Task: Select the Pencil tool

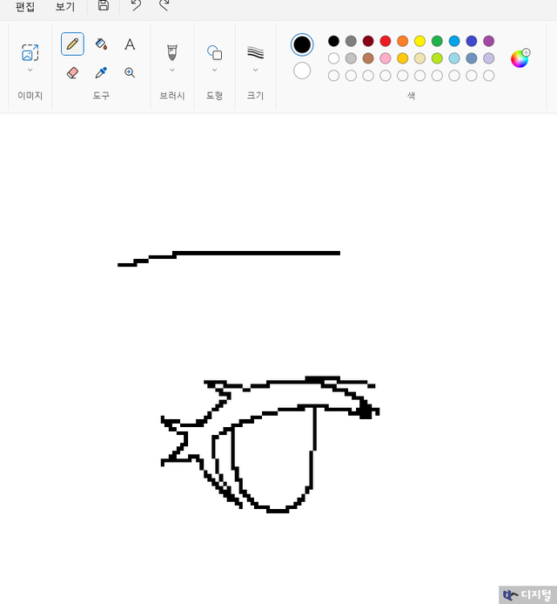Action: 72,44
